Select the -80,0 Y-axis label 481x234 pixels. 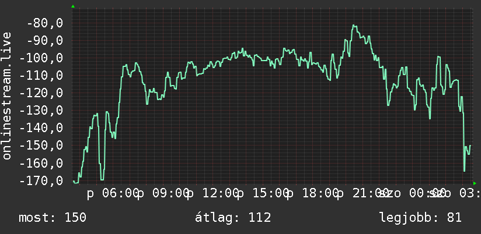(44, 23)
